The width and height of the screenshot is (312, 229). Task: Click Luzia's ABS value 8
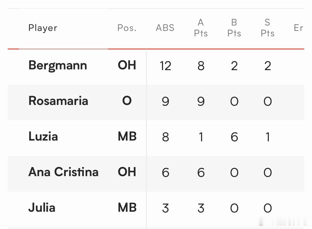coord(165,137)
